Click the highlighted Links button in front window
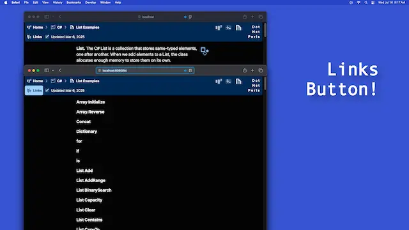Screen dimensions: 409x230 pos(34,91)
